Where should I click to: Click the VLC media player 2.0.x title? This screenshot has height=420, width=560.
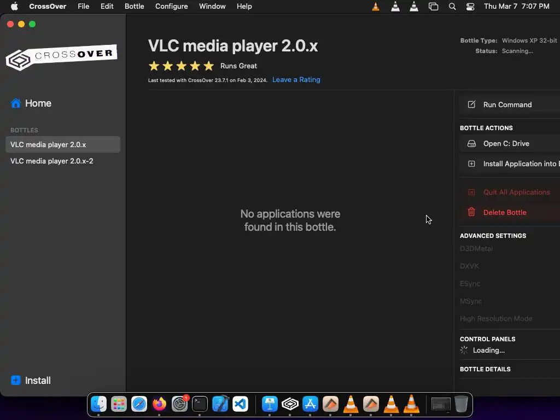pos(233,46)
